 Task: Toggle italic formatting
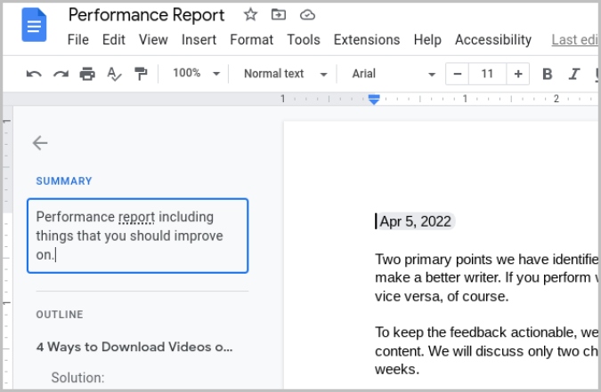pos(573,74)
